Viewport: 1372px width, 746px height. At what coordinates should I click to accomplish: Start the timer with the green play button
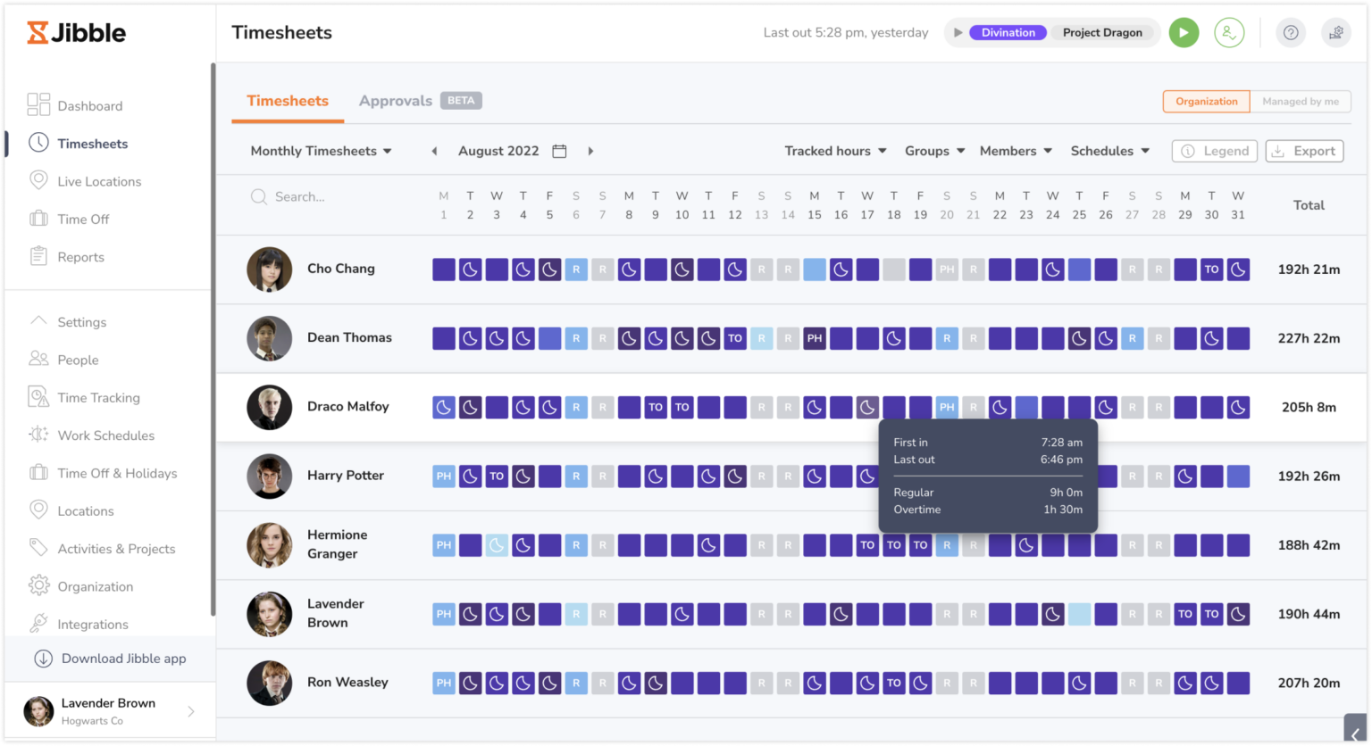(1184, 32)
